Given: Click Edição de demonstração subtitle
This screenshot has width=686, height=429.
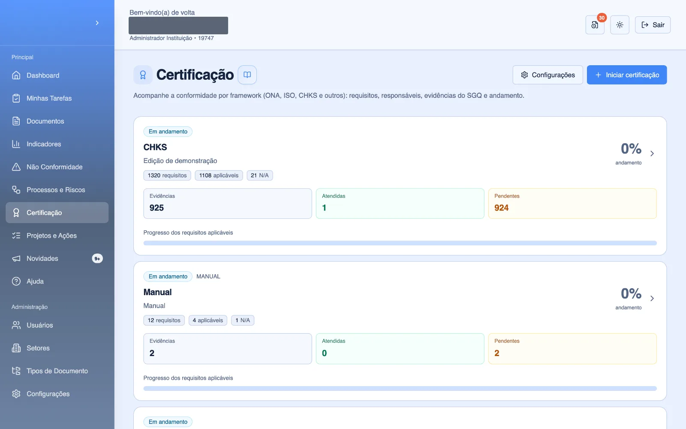Looking at the screenshot, I should click(180, 161).
